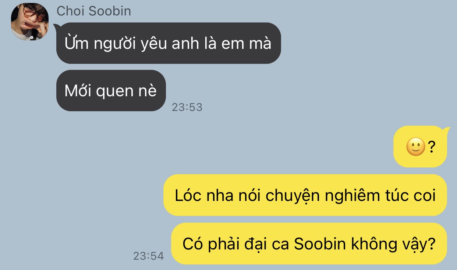The width and height of the screenshot is (457, 270).
Task: Select the 'Lóc nha nói chuyện nghiêm túc coi' message
Action: click(x=305, y=195)
